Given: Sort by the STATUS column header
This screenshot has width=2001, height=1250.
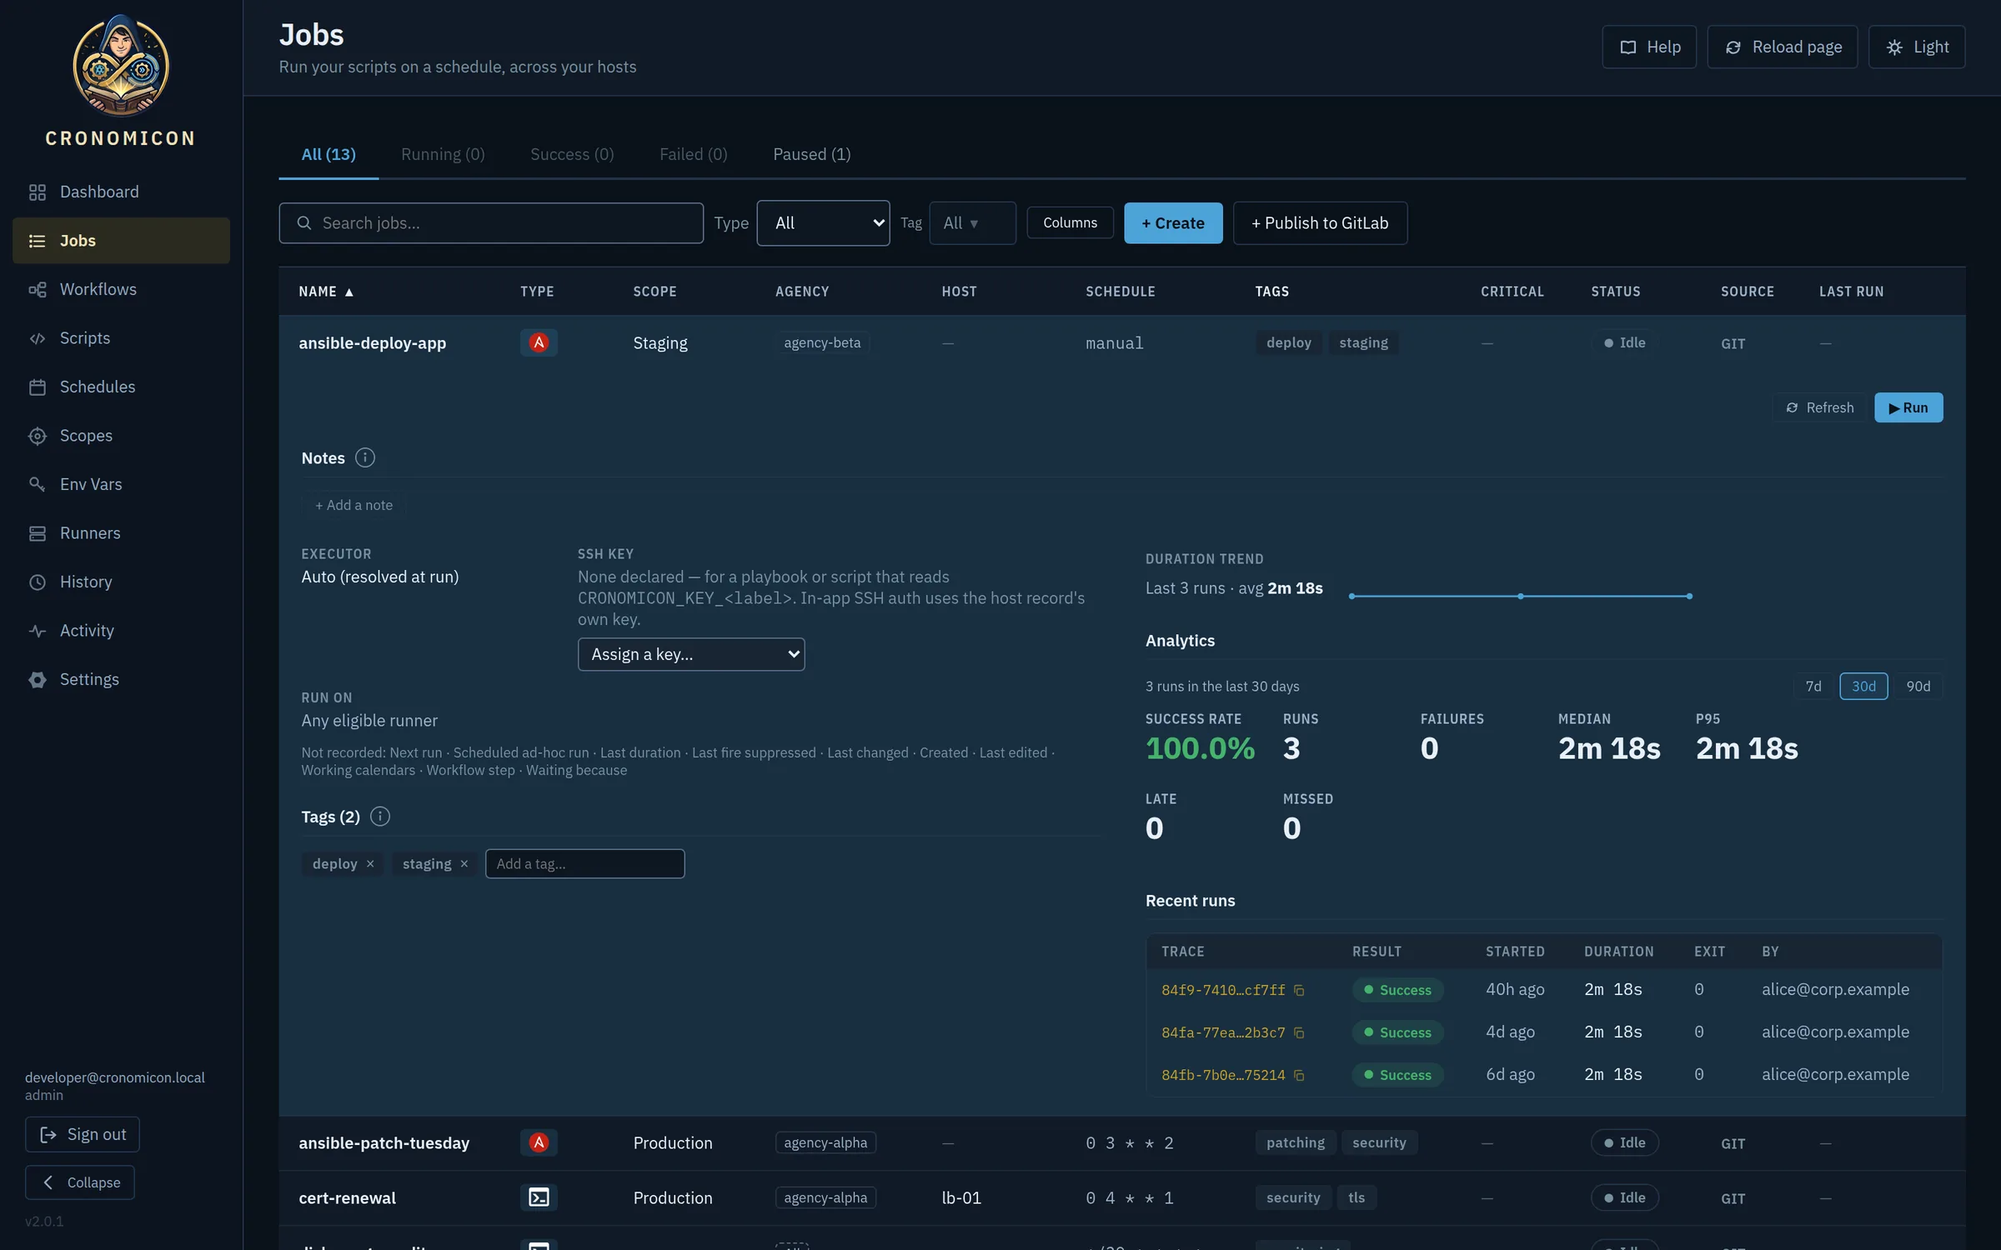Looking at the screenshot, I should pos(1615,292).
